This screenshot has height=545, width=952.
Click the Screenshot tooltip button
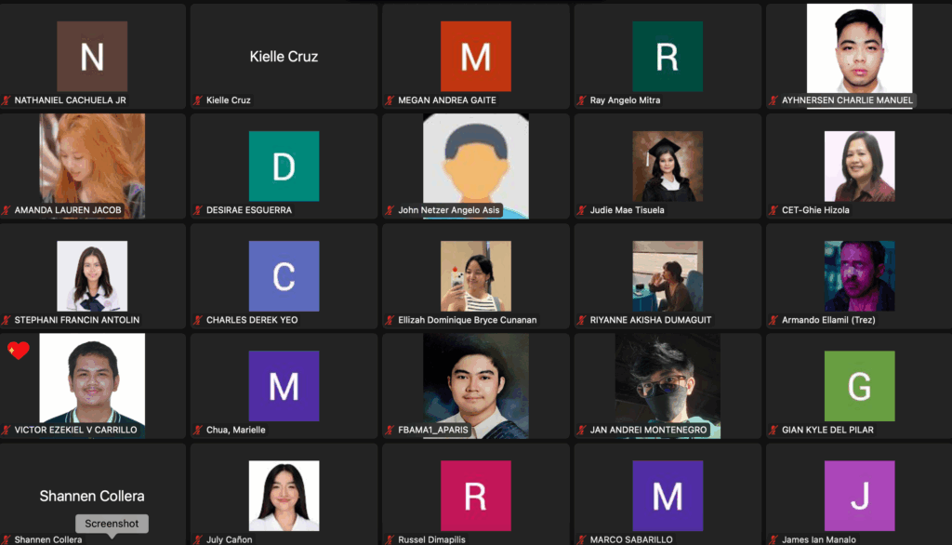pos(112,524)
